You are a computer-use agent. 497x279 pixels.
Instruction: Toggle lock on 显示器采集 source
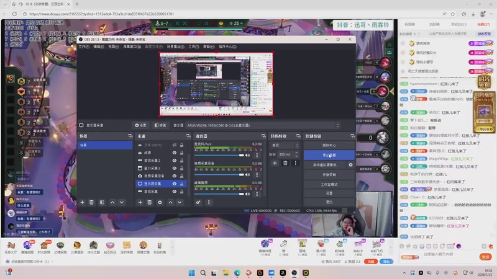point(181,184)
